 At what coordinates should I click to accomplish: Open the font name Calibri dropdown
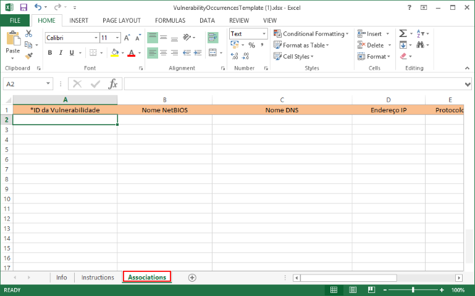(96, 38)
